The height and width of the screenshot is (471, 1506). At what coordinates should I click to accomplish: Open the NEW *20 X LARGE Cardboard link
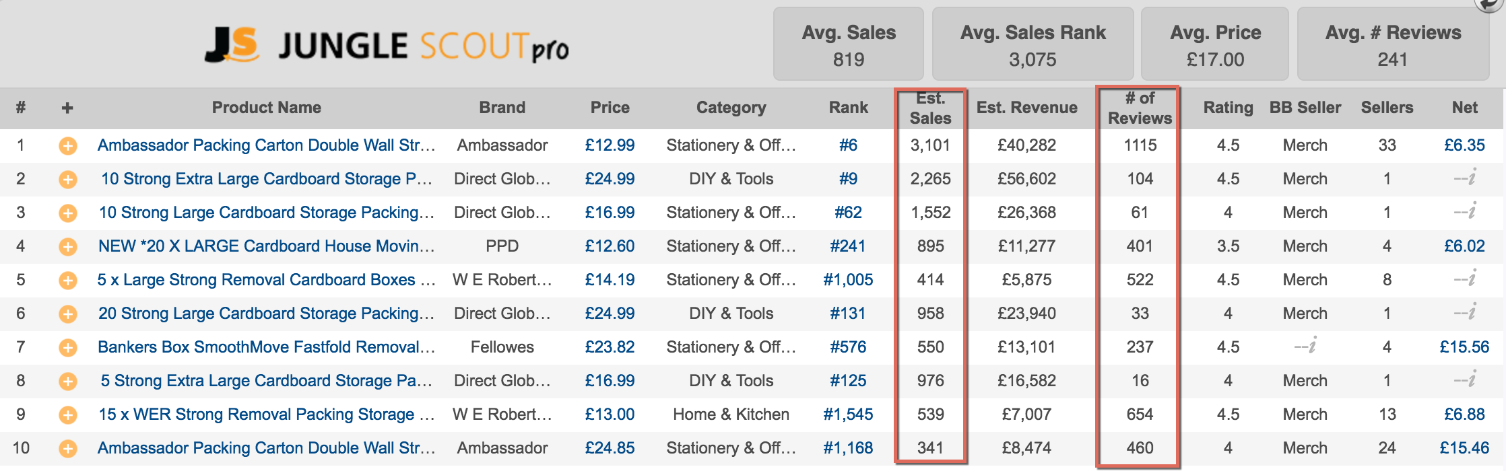click(x=266, y=246)
